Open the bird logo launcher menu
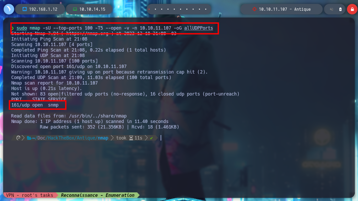 (9, 9)
